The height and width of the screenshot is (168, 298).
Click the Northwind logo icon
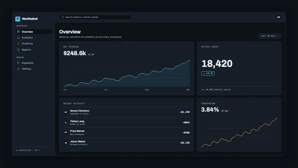[x=18, y=19]
